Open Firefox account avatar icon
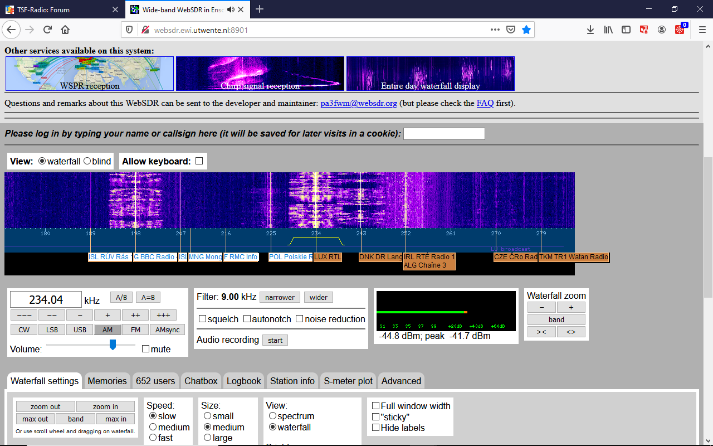Image resolution: width=713 pixels, height=446 pixels. point(662,30)
